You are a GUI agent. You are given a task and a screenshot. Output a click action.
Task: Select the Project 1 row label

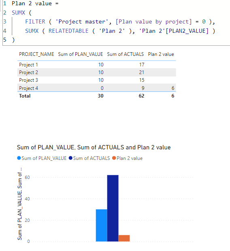pos(28,65)
